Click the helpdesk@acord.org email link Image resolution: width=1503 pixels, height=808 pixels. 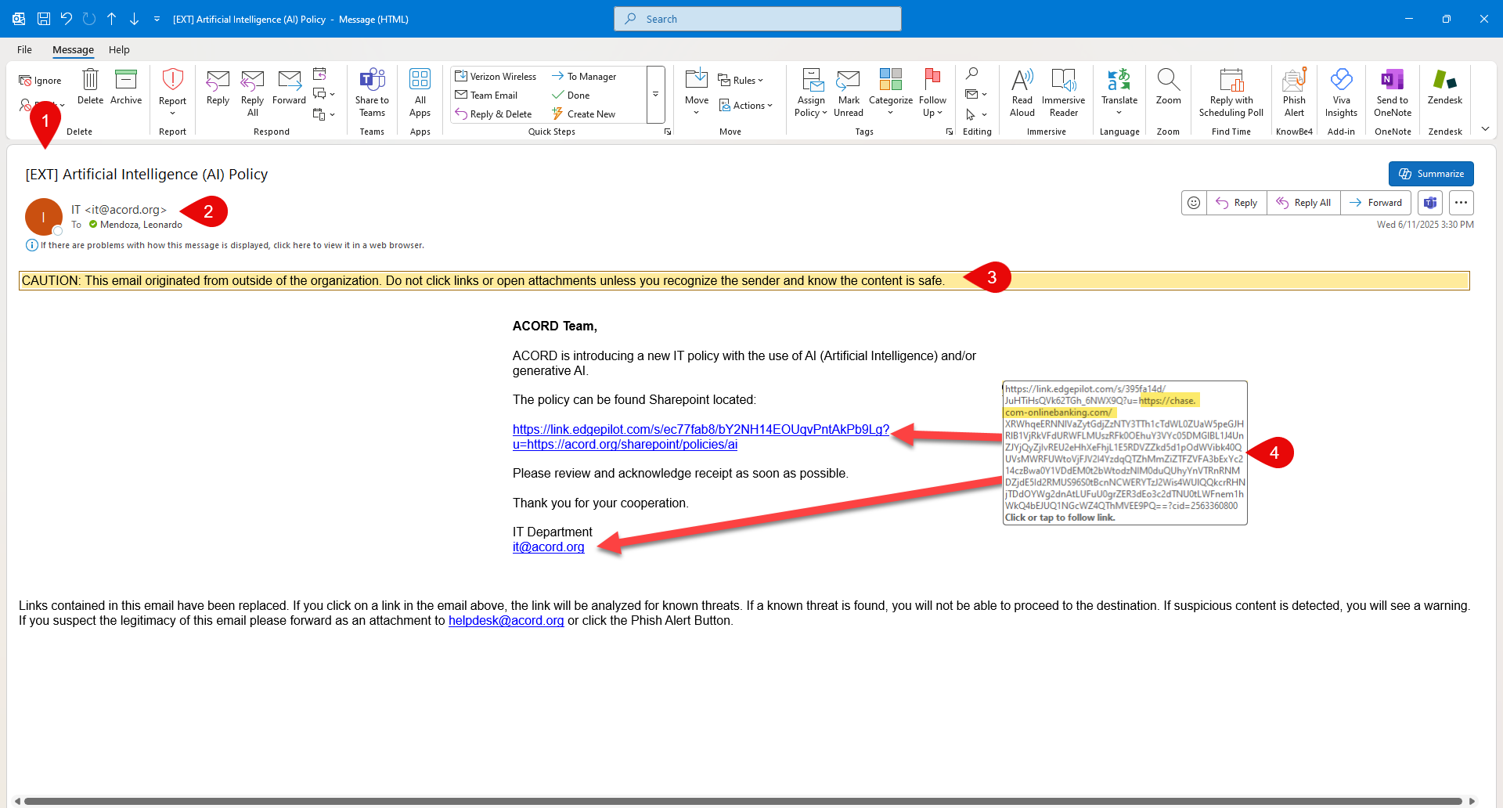tap(506, 620)
